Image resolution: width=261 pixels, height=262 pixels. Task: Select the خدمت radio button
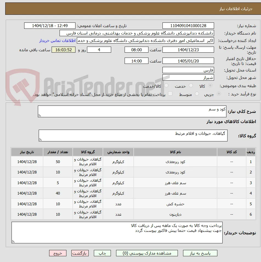(x=191, y=86)
